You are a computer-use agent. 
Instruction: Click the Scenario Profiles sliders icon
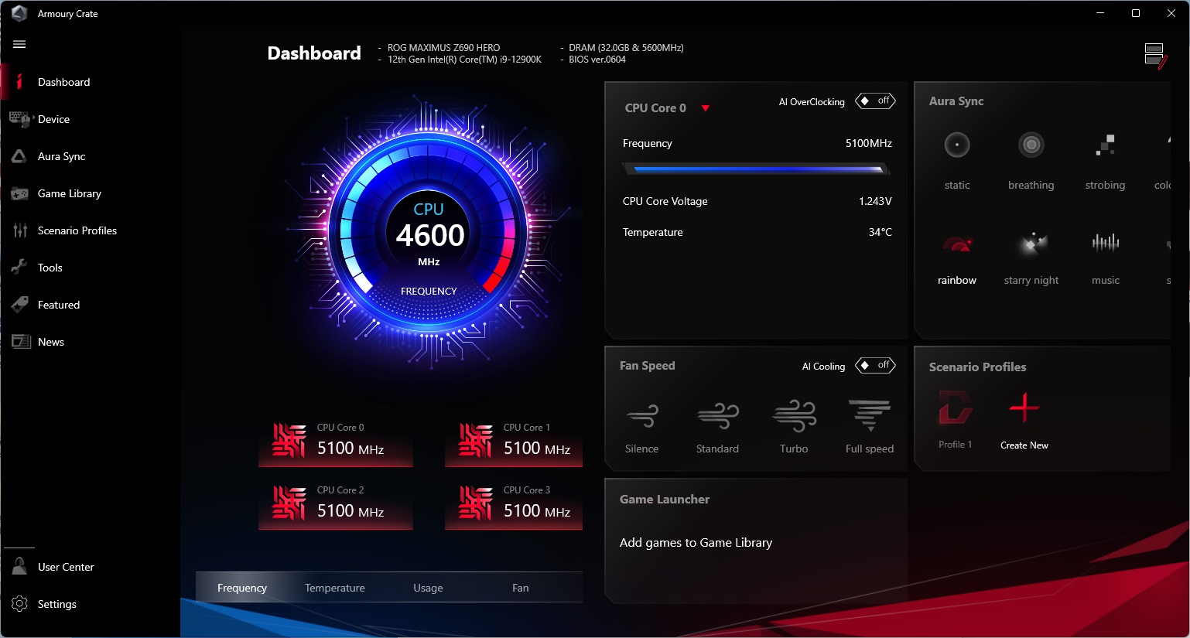(x=20, y=230)
